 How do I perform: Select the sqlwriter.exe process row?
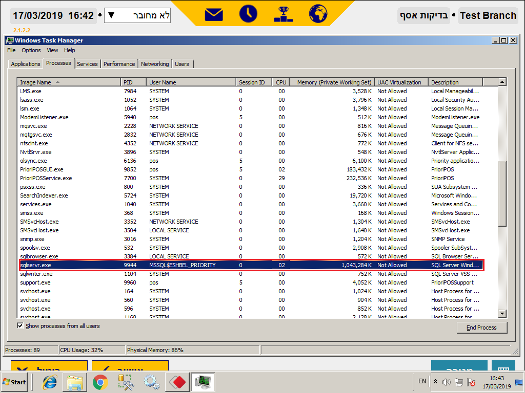(x=250, y=274)
